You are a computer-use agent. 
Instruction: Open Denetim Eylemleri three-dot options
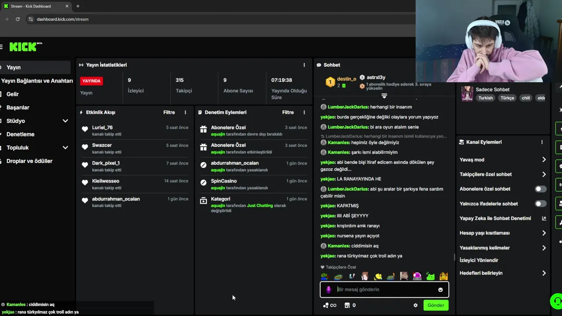click(x=304, y=112)
